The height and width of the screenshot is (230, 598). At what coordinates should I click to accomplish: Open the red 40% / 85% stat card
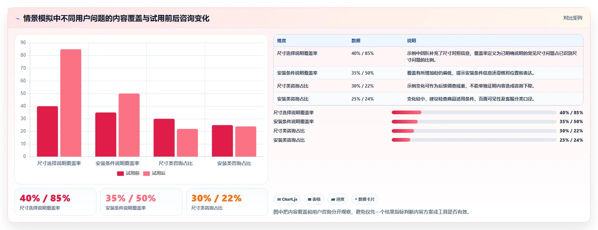click(55, 202)
